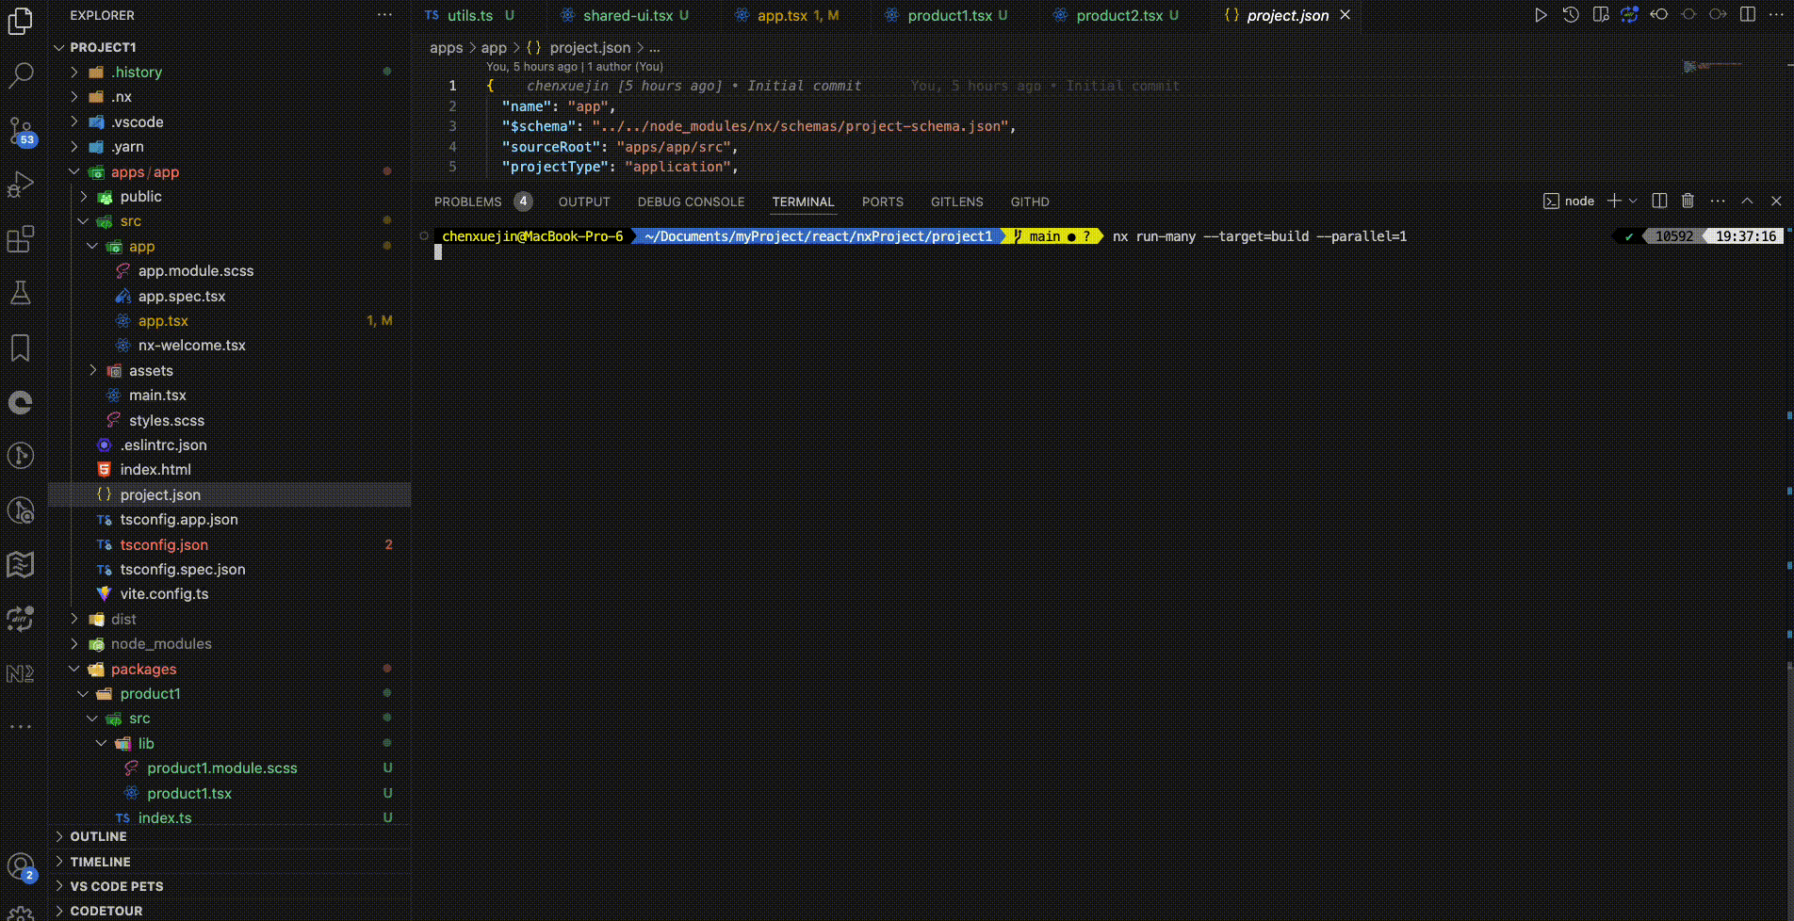Viewport: 1794px width, 921px height.
Task: Open Explorer views and more actions menu
Action: pyautogui.click(x=384, y=15)
